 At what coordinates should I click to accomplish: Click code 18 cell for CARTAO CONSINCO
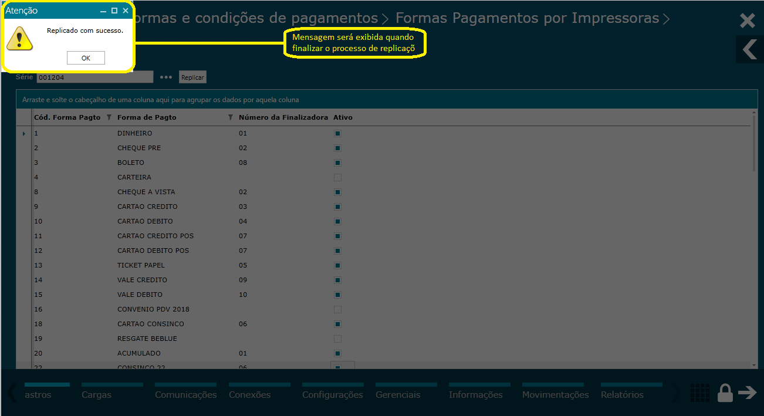pos(38,324)
